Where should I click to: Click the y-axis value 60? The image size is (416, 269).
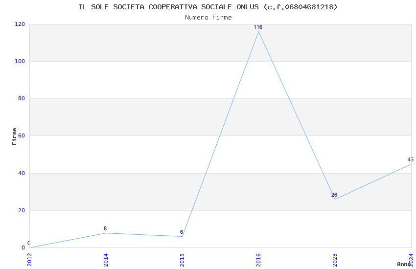point(22,135)
